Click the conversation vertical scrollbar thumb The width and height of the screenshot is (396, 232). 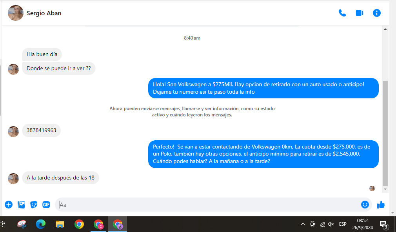385,133
